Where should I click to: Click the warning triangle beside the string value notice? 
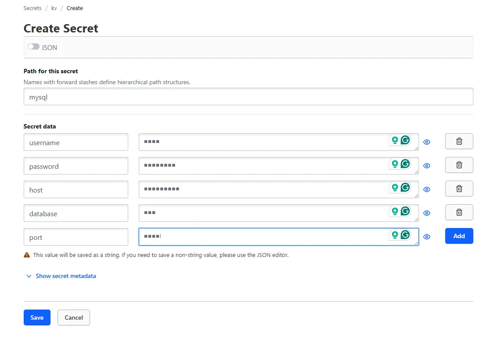click(x=27, y=255)
